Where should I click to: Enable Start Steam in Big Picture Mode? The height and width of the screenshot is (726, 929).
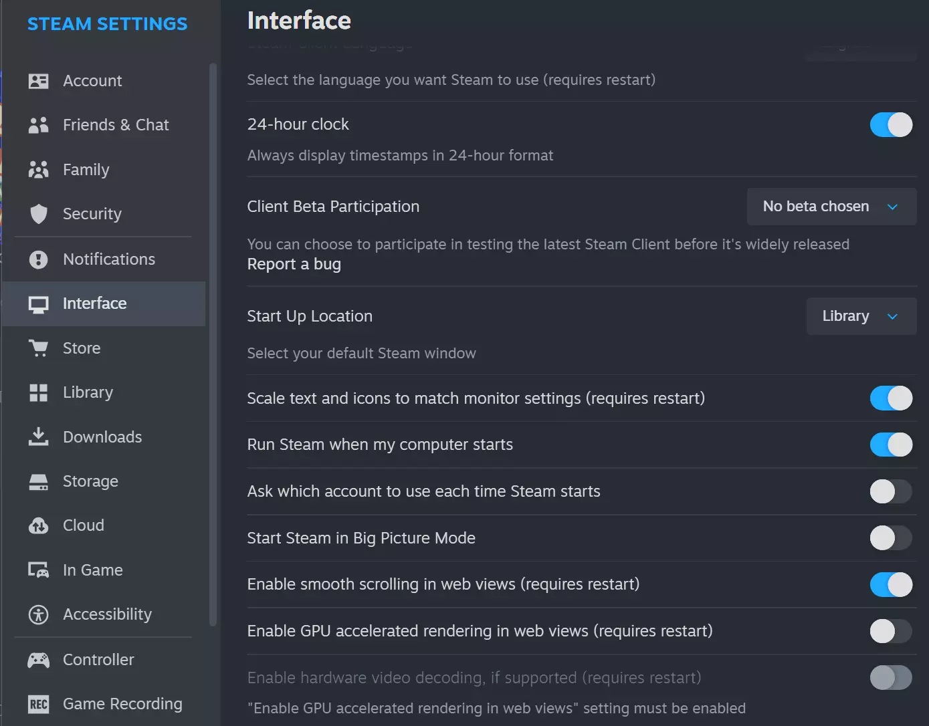click(890, 538)
